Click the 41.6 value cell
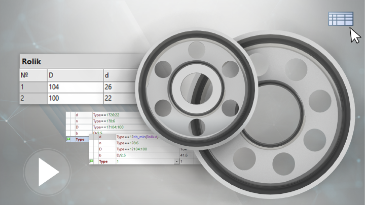The width and height of the screenshot is (365, 205). (186, 156)
